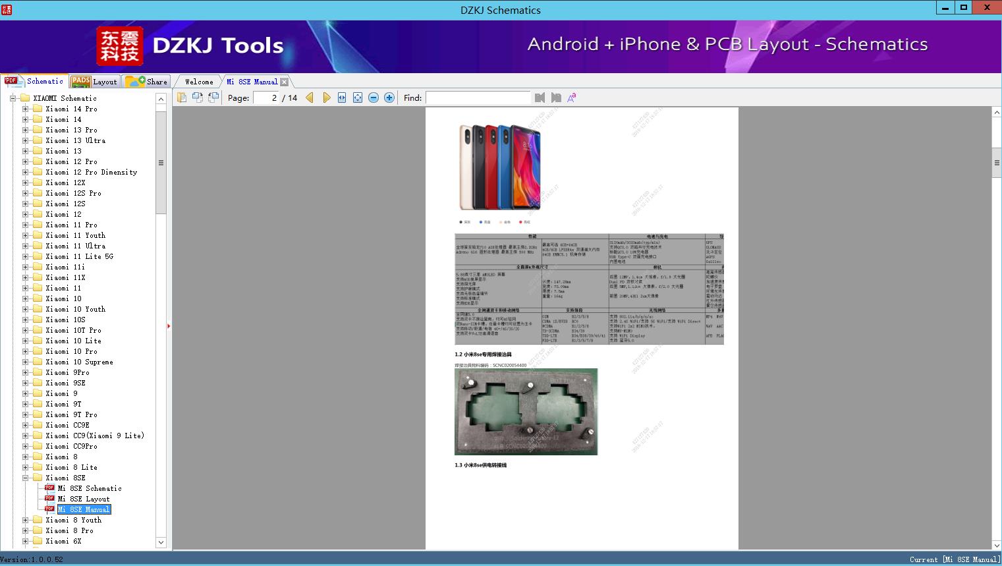This screenshot has width=1002, height=566.
Task: Select the Xiaomi 8 Pro tree item
Action: click(70, 530)
